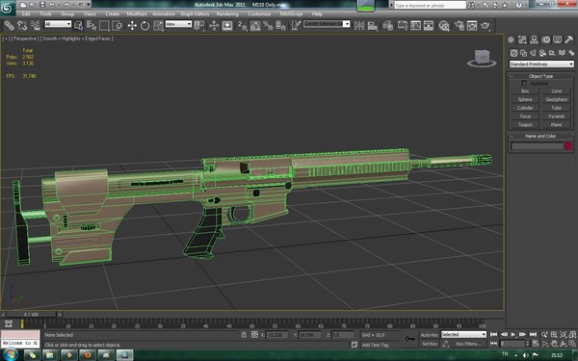Viewport: 578px width, 361px height.
Task: Click the Play Animation button
Action: (513, 334)
